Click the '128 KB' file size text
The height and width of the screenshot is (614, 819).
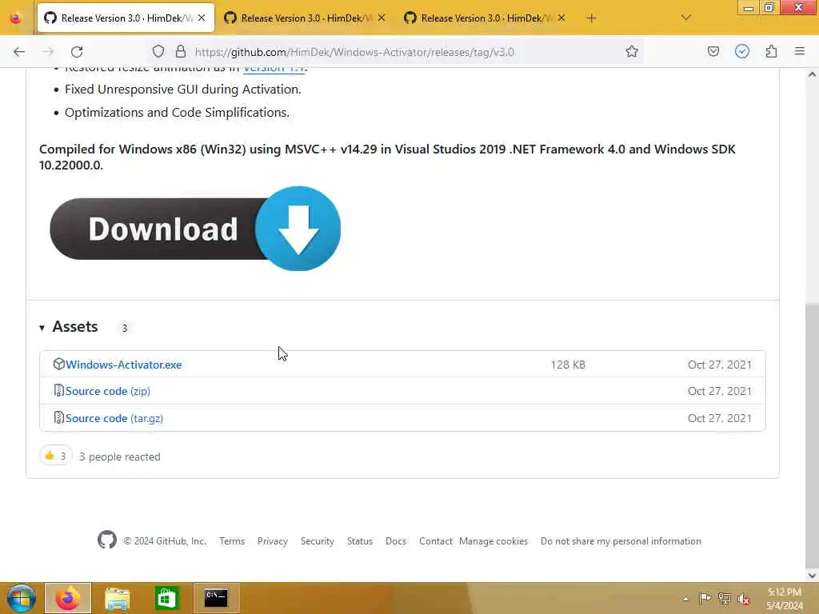[568, 365]
